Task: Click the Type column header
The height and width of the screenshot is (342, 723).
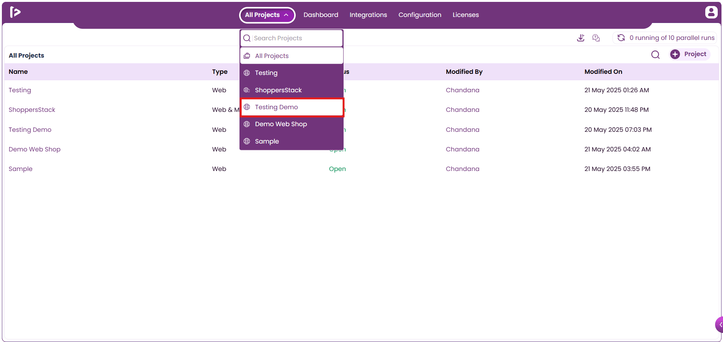Action: click(220, 72)
